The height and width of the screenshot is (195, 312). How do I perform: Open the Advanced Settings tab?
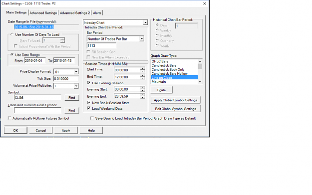click(x=43, y=13)
